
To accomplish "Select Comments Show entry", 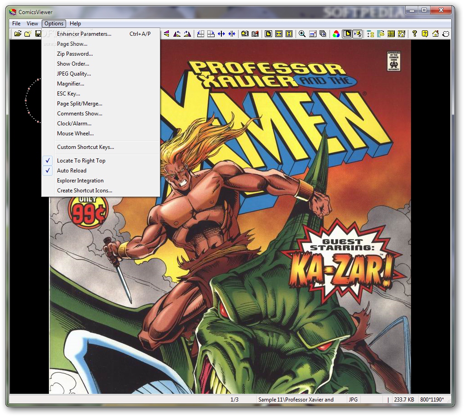I will 100,114.
